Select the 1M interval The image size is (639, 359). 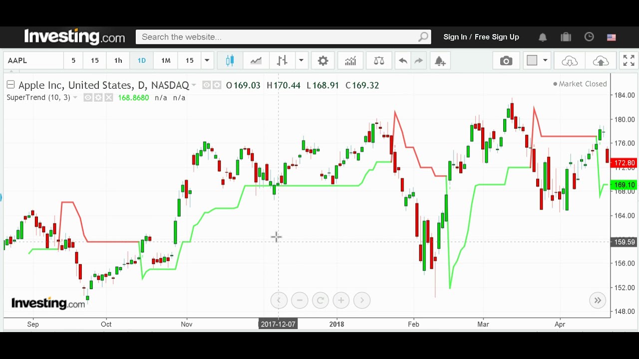(x=166, y=61)
